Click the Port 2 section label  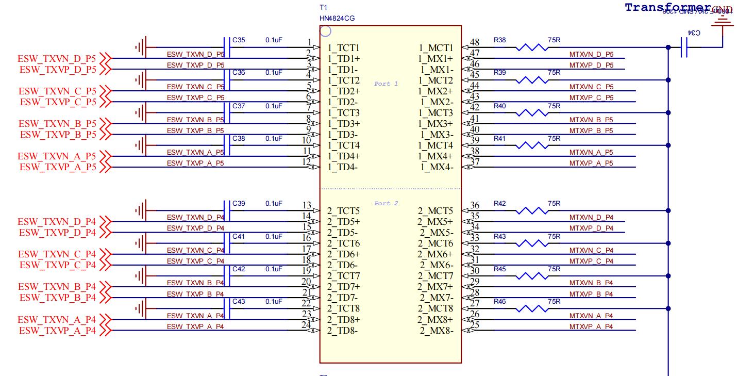click(x=386, y=203)
